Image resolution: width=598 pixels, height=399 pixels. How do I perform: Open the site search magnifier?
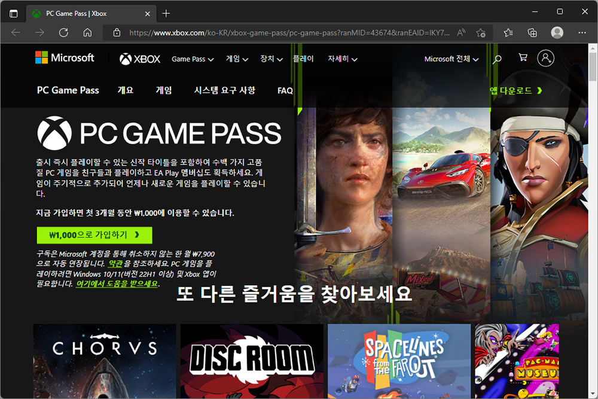click(497, 59)
